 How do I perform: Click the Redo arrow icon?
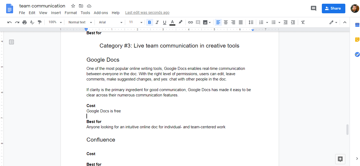pyautogui.click(x=17, y=22)
